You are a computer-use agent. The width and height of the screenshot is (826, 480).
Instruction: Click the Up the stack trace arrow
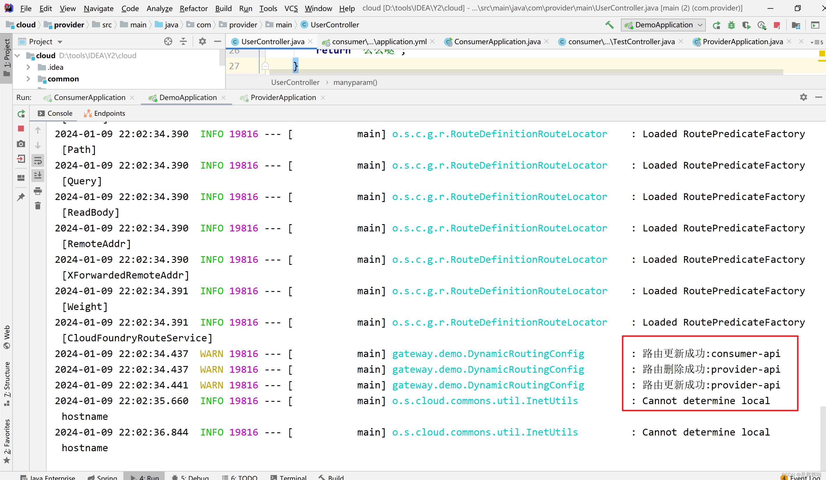(38, 130)
